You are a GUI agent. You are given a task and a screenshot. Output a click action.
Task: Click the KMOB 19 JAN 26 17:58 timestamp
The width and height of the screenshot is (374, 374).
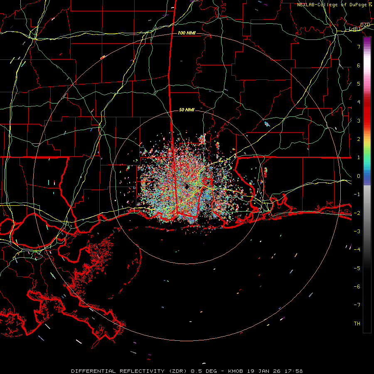point(266,371)
